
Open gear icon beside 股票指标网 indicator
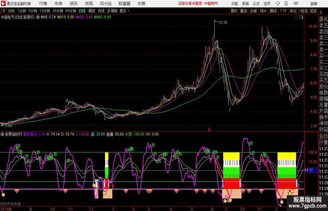click(2, 134)
